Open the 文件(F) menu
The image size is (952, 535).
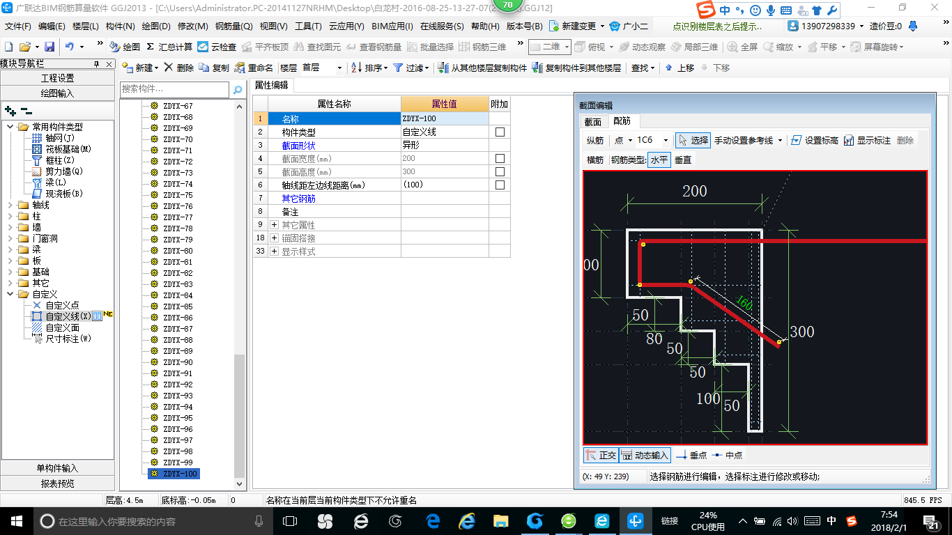point(18,26)
